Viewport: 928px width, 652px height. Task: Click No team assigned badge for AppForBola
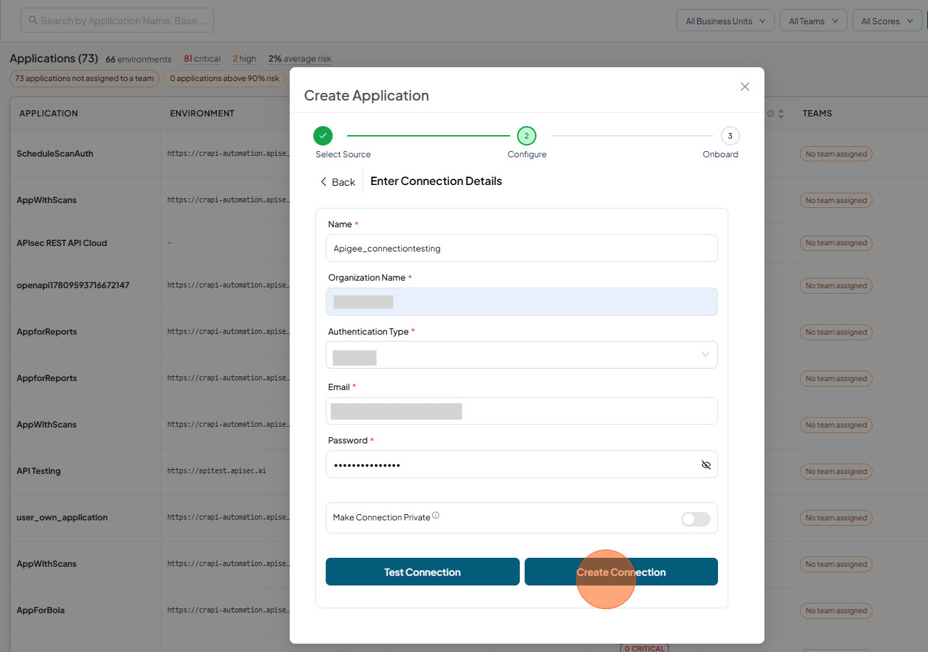(836, 610)
